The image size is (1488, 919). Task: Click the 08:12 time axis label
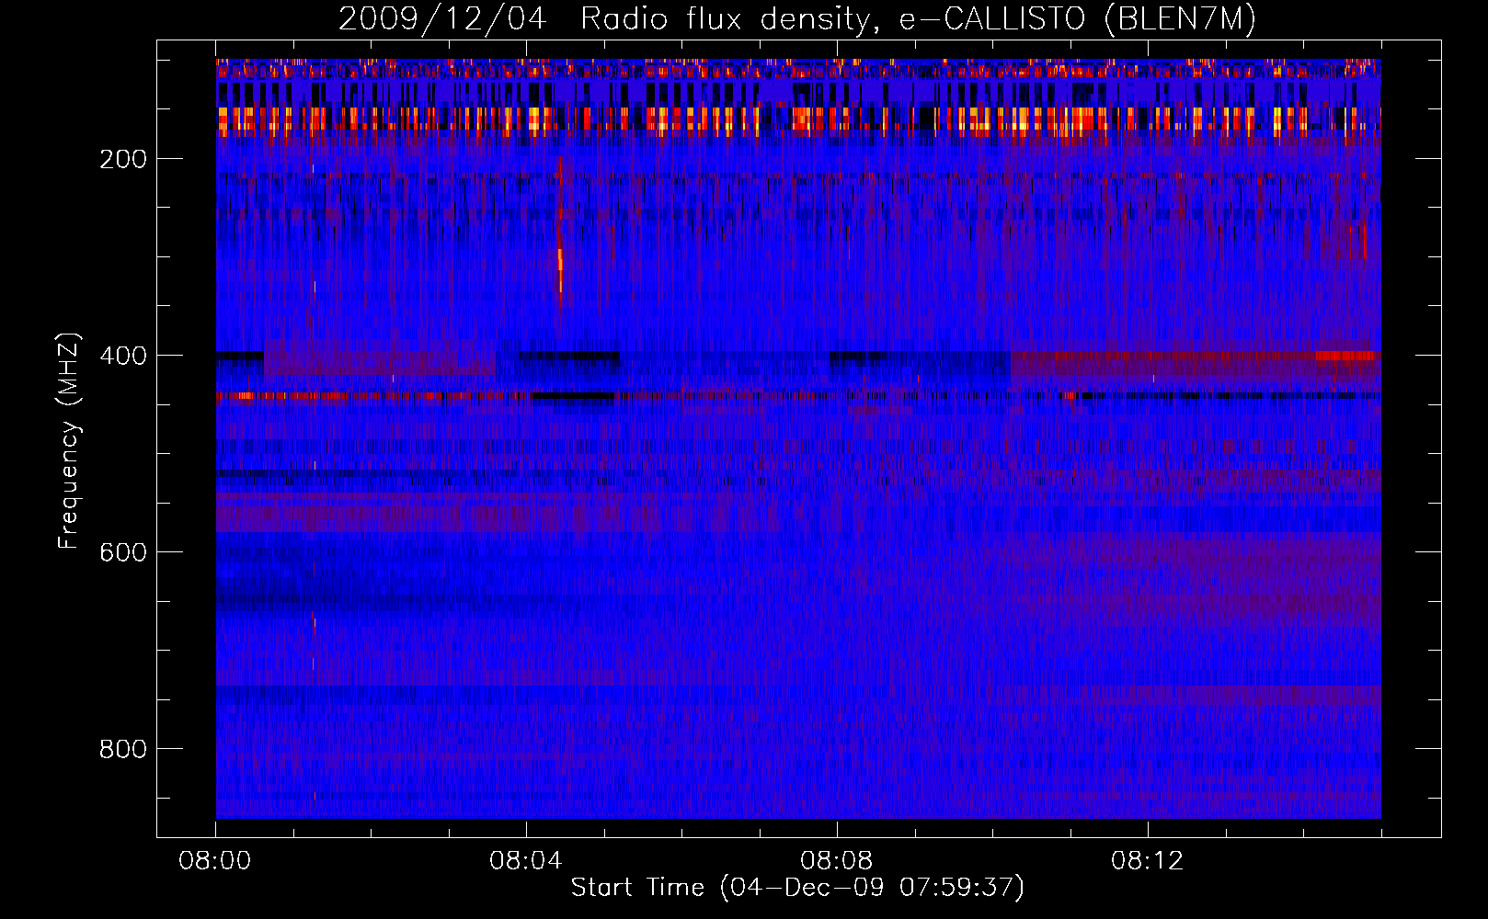pos(1148,861)
